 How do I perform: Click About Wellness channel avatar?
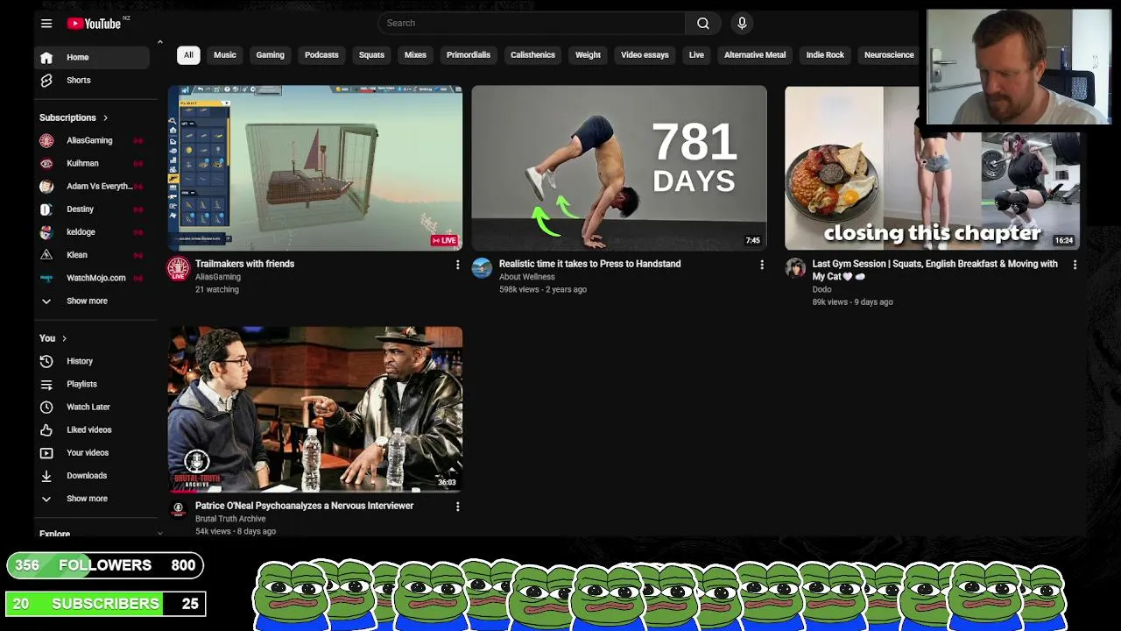click(482, 268)
